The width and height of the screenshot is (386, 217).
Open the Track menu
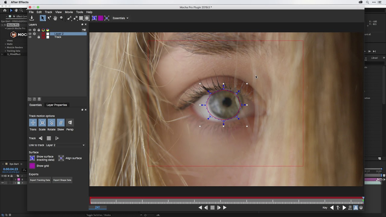coord(48,12)
